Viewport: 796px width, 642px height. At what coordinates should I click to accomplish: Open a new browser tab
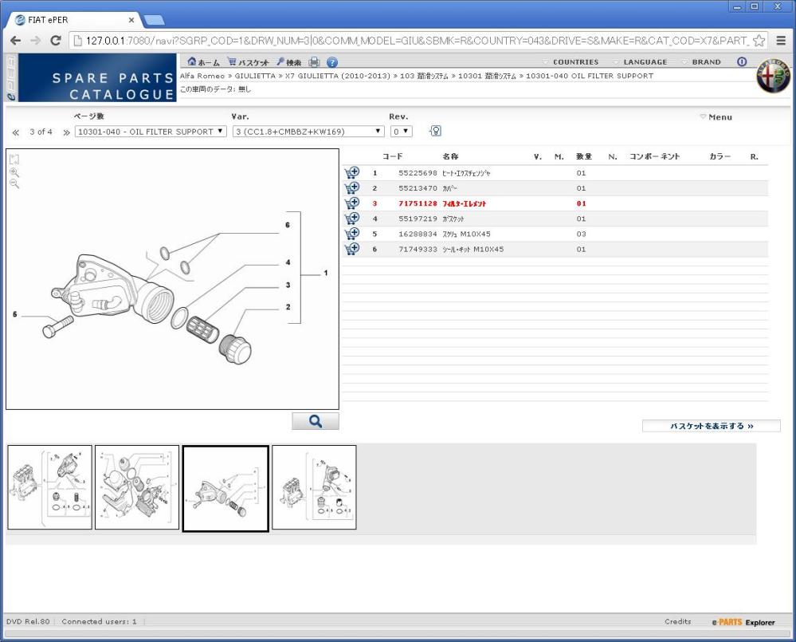pos(155,20)
